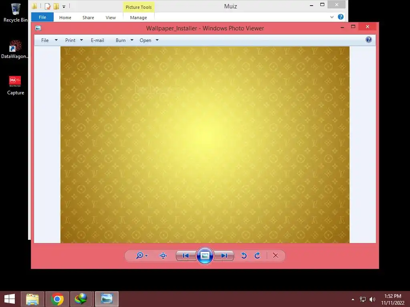
Task: Rotate the image counterclockwise
Action: (244, 255)
